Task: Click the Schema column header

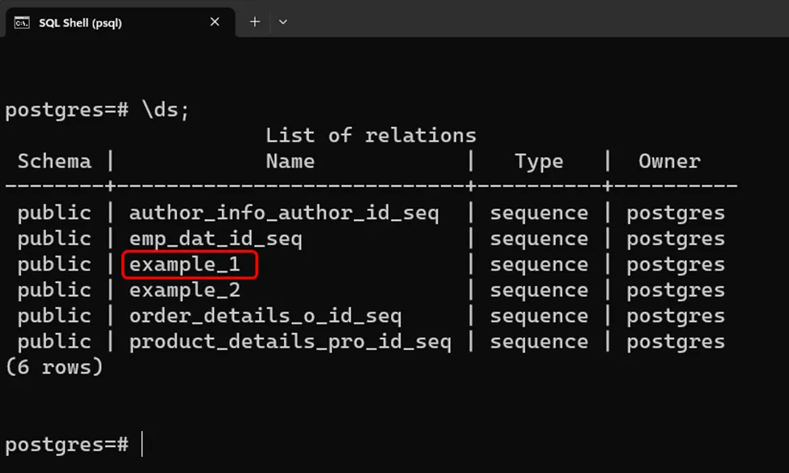Action: point(54,161)
